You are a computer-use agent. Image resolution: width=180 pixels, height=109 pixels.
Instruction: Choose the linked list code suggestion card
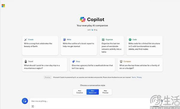coord(145,46)
